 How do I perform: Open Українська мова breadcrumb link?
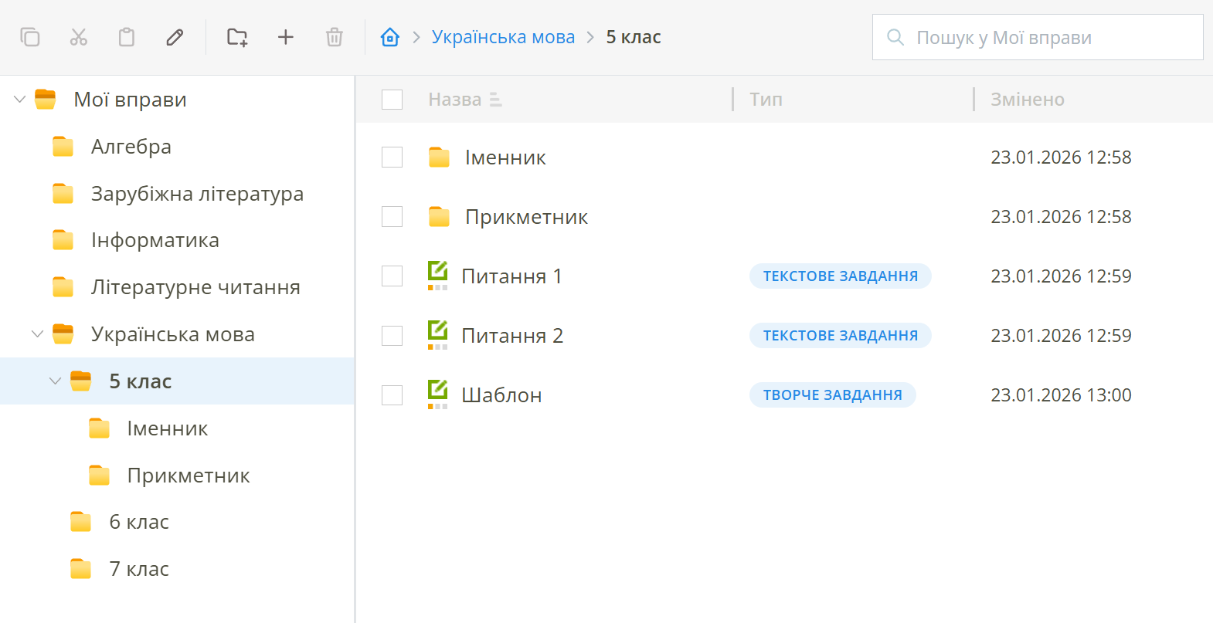(503, 37)
